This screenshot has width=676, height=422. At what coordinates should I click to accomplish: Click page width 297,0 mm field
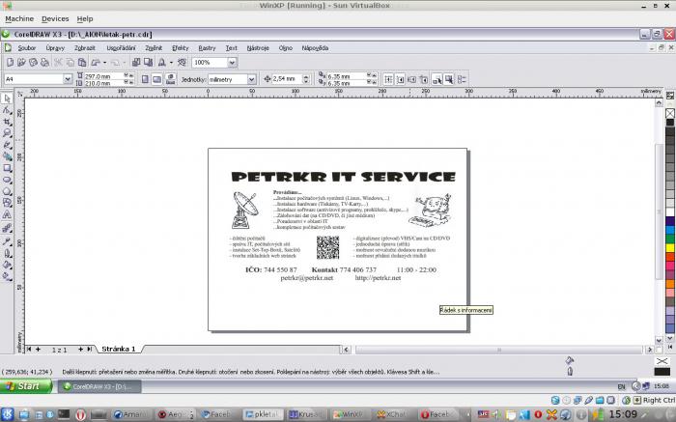tap(103, 76)
